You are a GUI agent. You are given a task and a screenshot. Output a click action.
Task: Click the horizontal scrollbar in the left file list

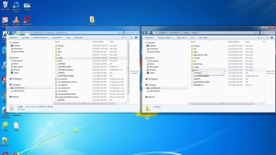tap(85, 103)
